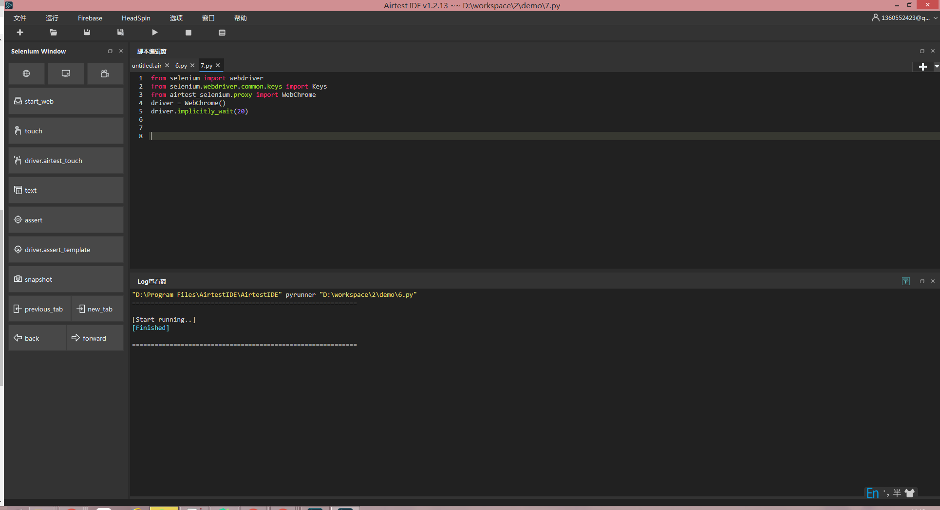Switch to the 6.py tab
Image resolution: width=940 pixels, height=510 pixels.
181,66
